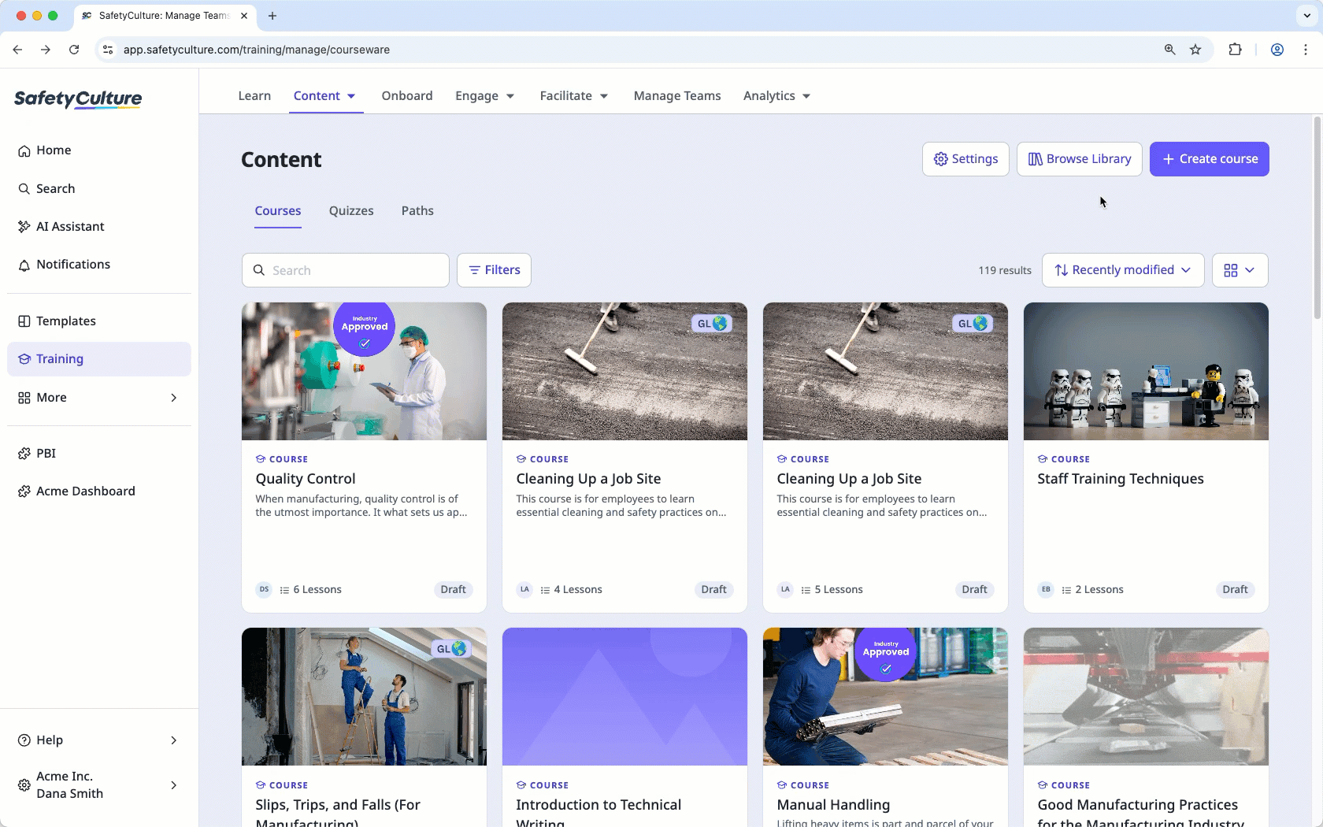Screen dimensions: 1323x827
Task: Switch to the Paths tab
Action: [417, 211]
